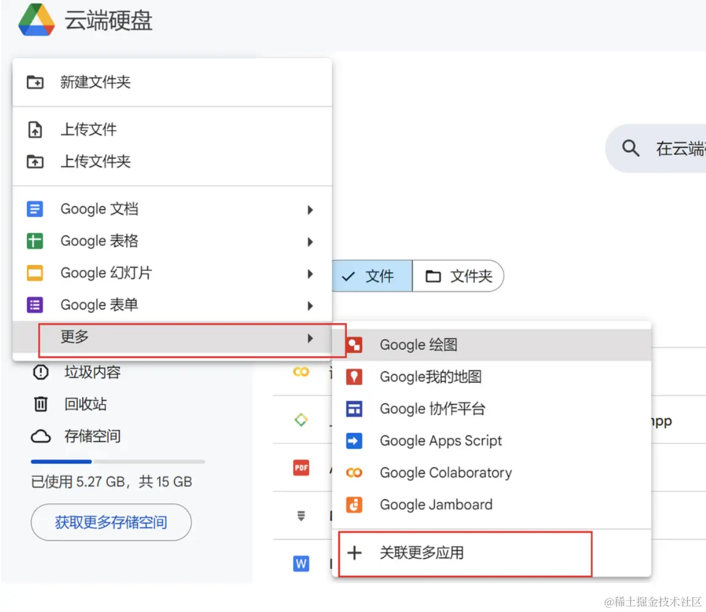Screen dimensions: 706x612
Task: Select 关联更多应用 option
Action: (492, 553)
